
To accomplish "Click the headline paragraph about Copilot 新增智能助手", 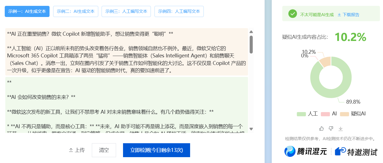I will [x=90, y=34].
